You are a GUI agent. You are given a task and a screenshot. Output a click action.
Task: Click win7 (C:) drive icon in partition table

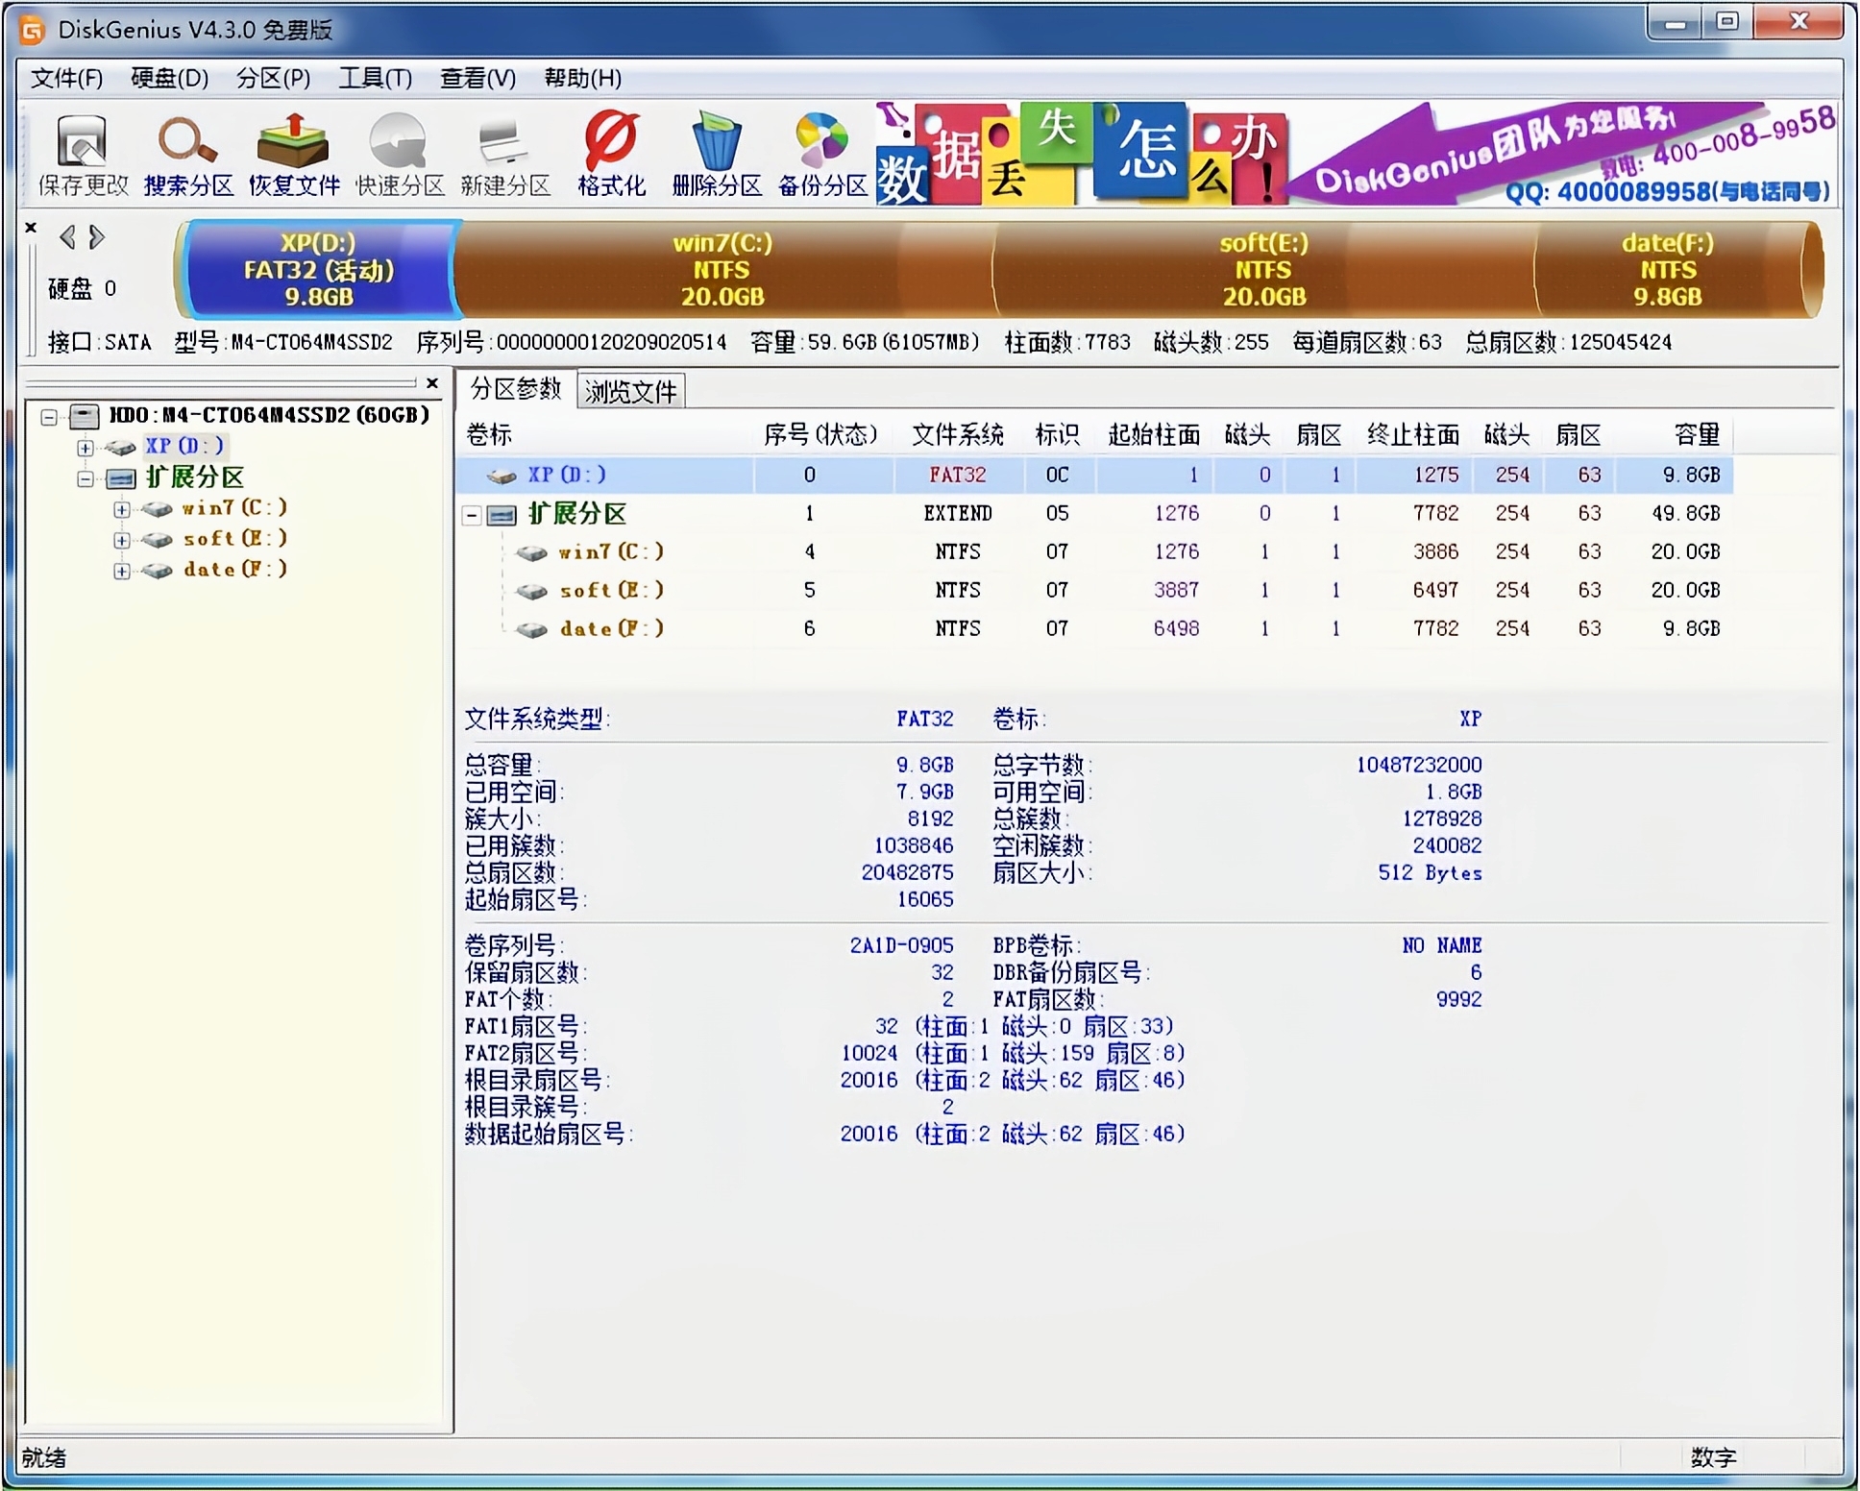[x=532, y=552]
